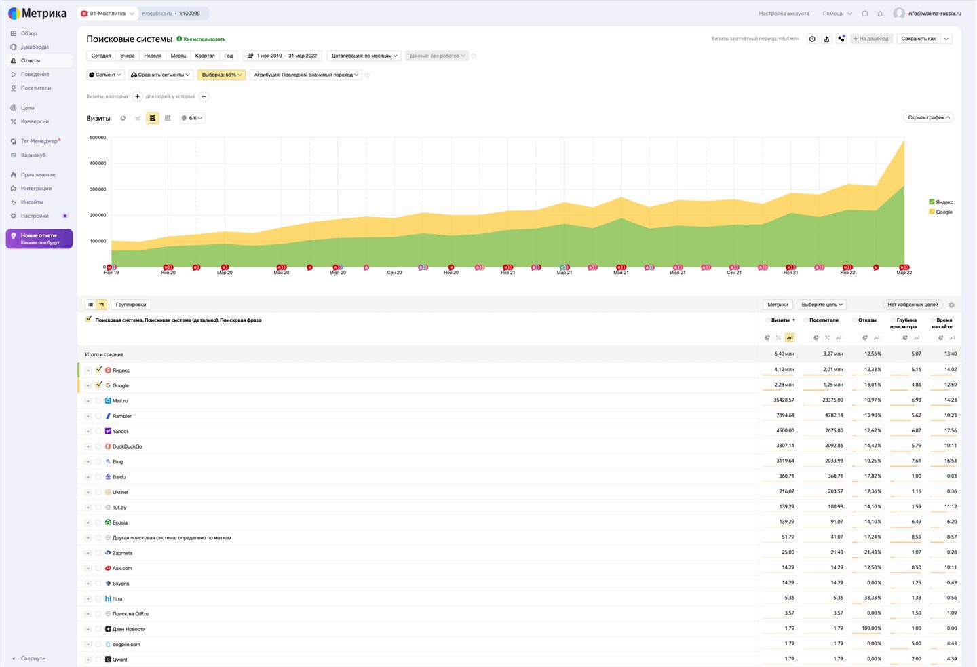Image resolution: width=977 pixels, height=667 pixels.
Task: Open Настройка аккаунта link
Action: point(784,14)
